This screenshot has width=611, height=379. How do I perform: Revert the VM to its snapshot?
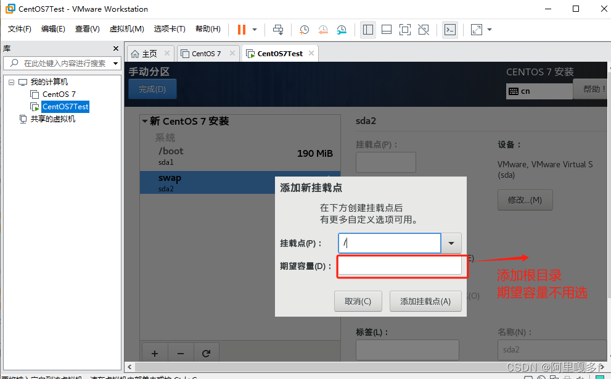point(323,29)
